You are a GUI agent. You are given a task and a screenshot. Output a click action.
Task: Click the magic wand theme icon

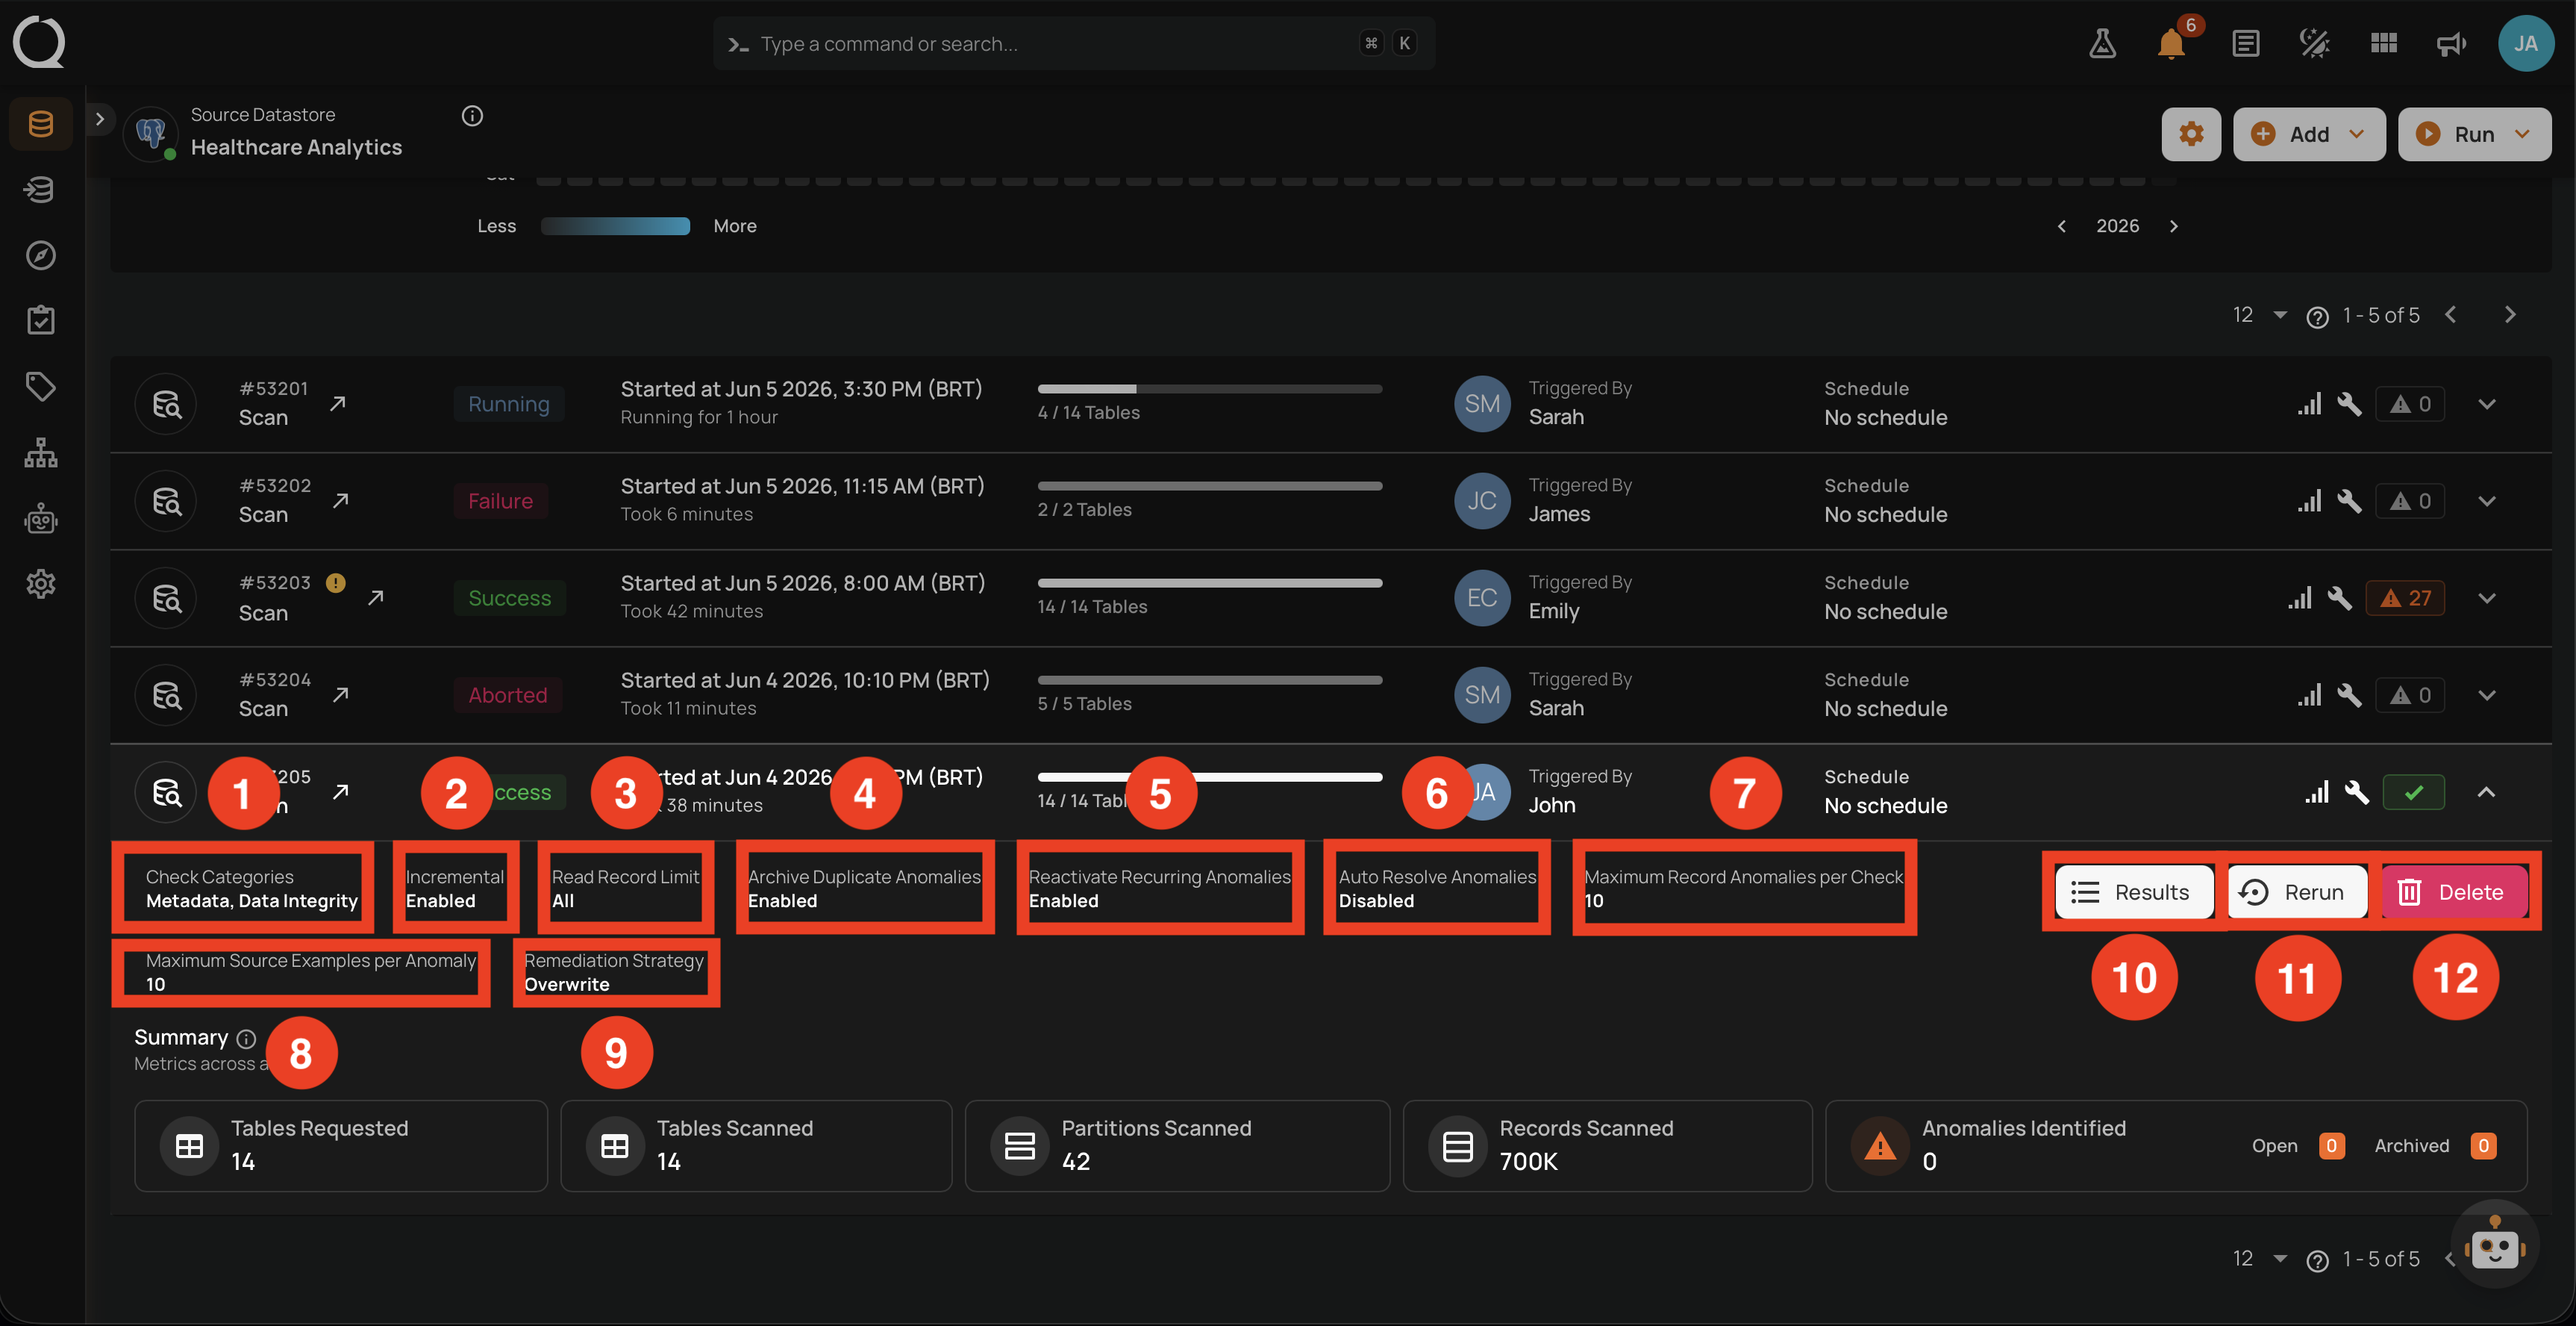point(2314,44)
